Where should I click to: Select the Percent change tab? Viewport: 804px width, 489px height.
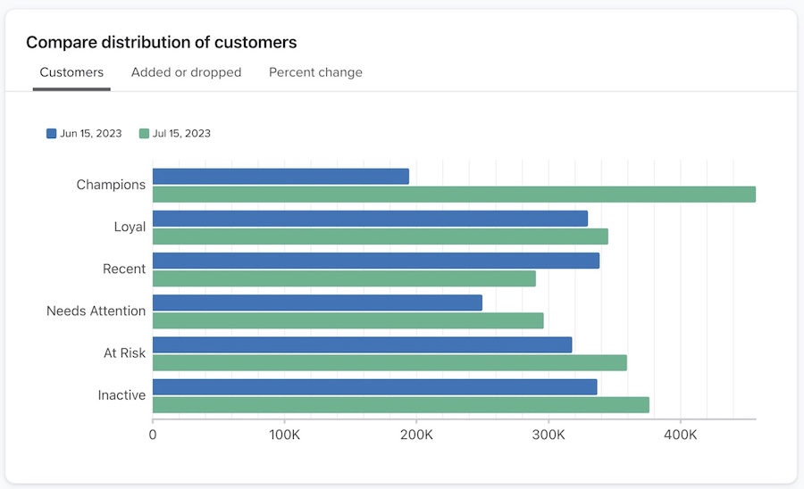tap(315, 72)
